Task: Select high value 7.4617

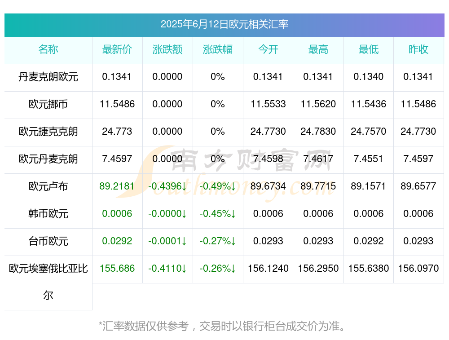Action: (x=318, y=159)
